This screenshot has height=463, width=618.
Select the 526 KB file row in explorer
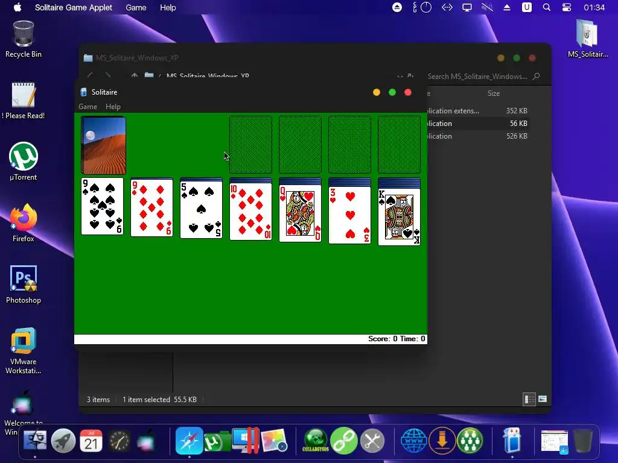(x=477, y=136)
